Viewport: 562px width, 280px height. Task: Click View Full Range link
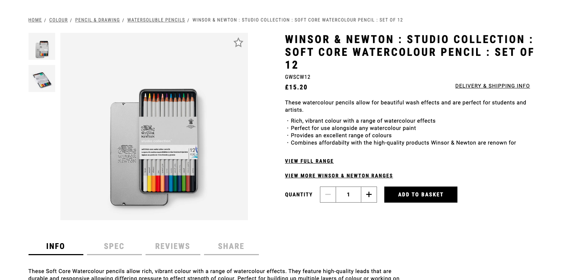pyautogui.click(x=309, y=161)
